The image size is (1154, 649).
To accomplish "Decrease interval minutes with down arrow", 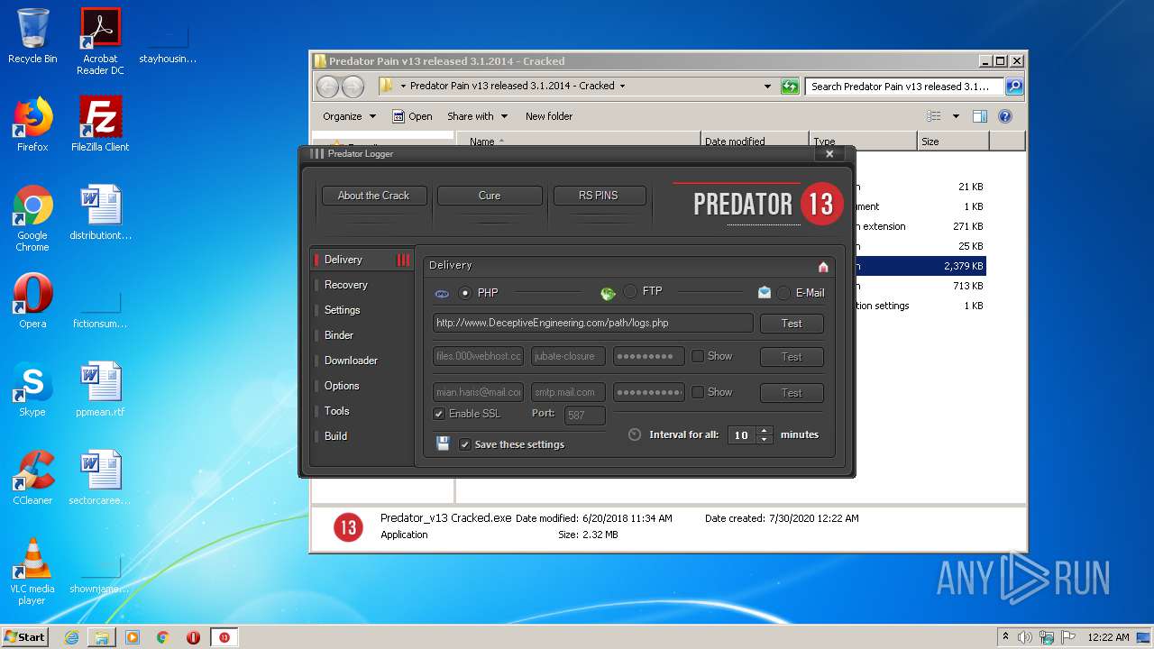I will click(765, 439).
